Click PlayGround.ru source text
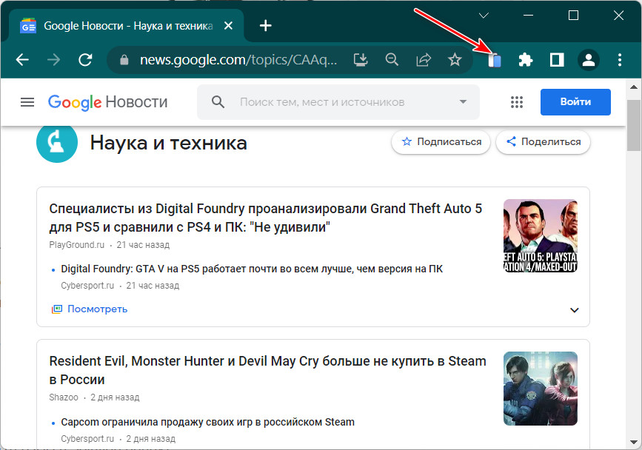 (76, 245)
